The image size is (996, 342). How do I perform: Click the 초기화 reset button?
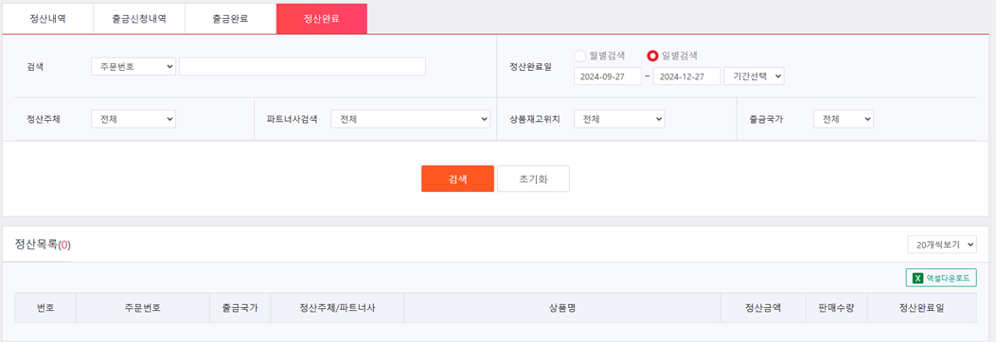(533, 179)
